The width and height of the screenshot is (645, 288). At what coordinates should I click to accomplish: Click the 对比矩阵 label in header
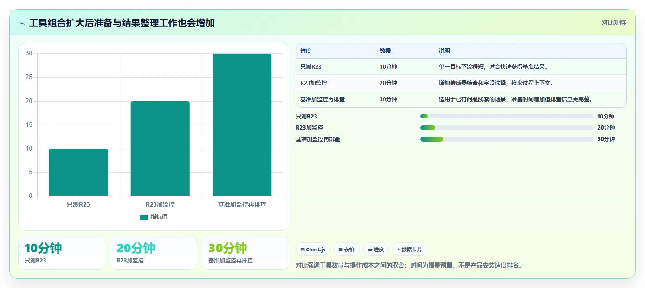[x=613, y=22]
